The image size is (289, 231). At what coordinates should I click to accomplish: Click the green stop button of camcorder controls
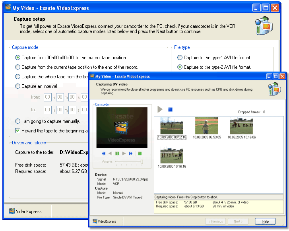[x=140, y=153]
